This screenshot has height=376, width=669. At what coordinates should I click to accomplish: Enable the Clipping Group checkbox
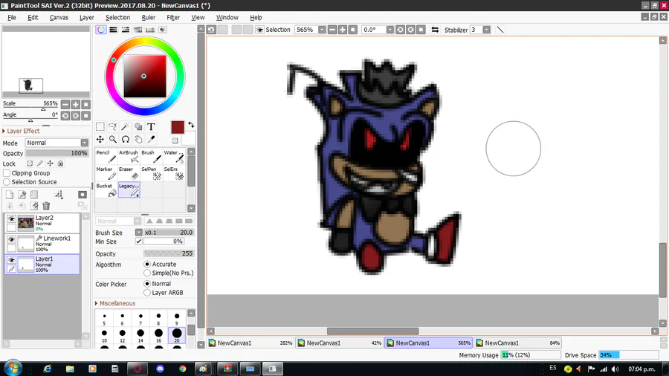click(x=7, y=173)
